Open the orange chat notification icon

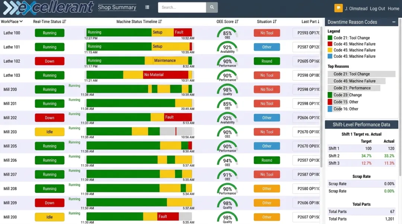click(x=338, y=8)
